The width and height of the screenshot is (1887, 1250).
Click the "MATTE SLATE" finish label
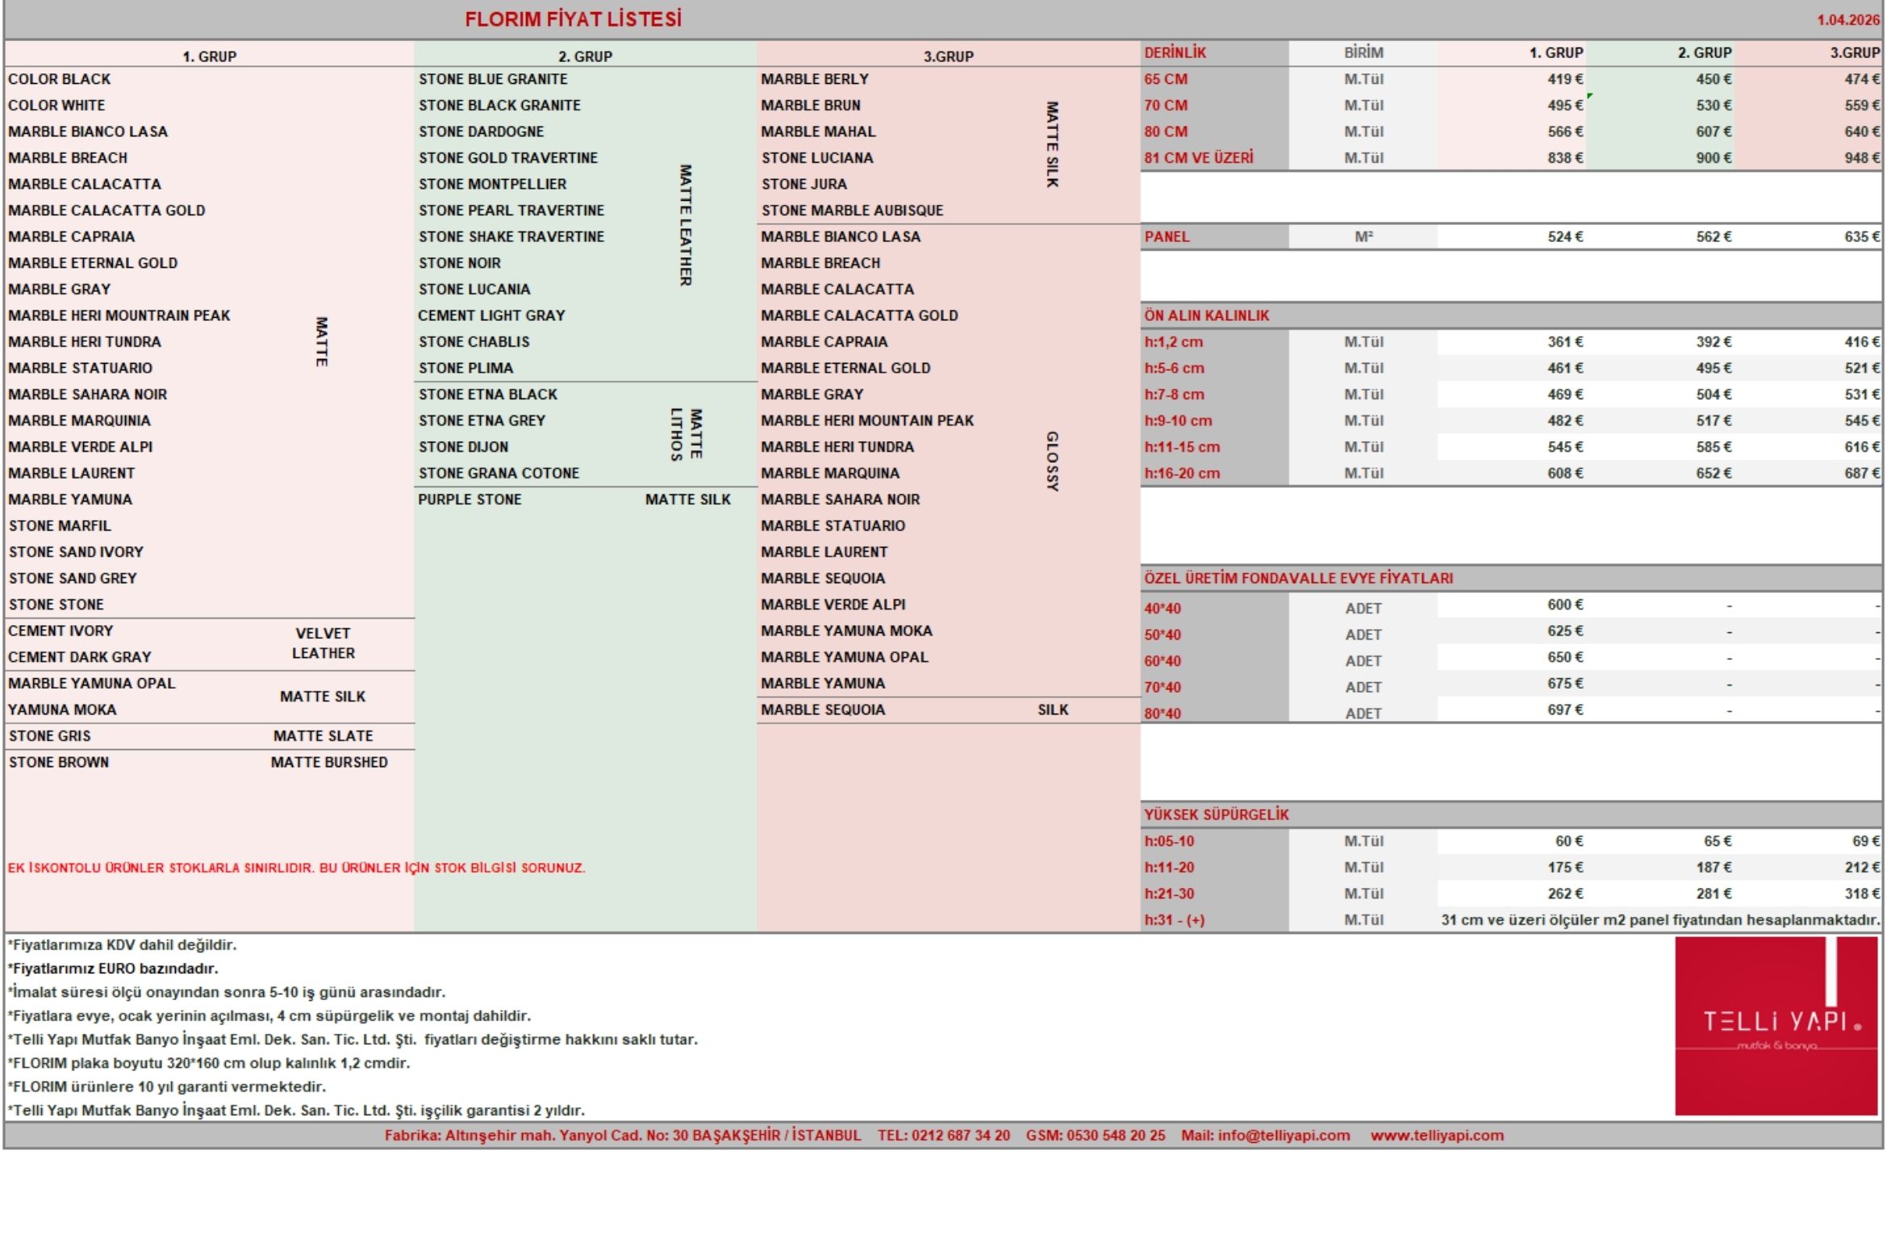pos(323,736)
